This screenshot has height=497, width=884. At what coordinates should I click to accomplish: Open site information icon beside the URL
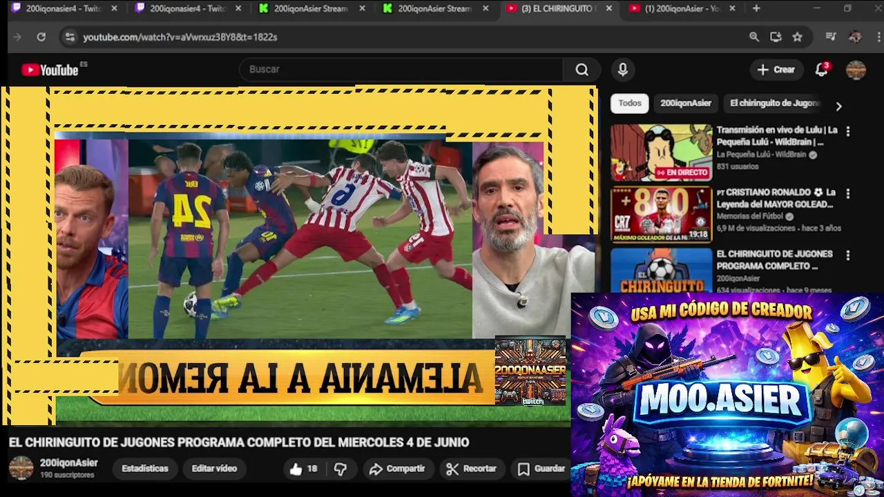tap(69, 37)
